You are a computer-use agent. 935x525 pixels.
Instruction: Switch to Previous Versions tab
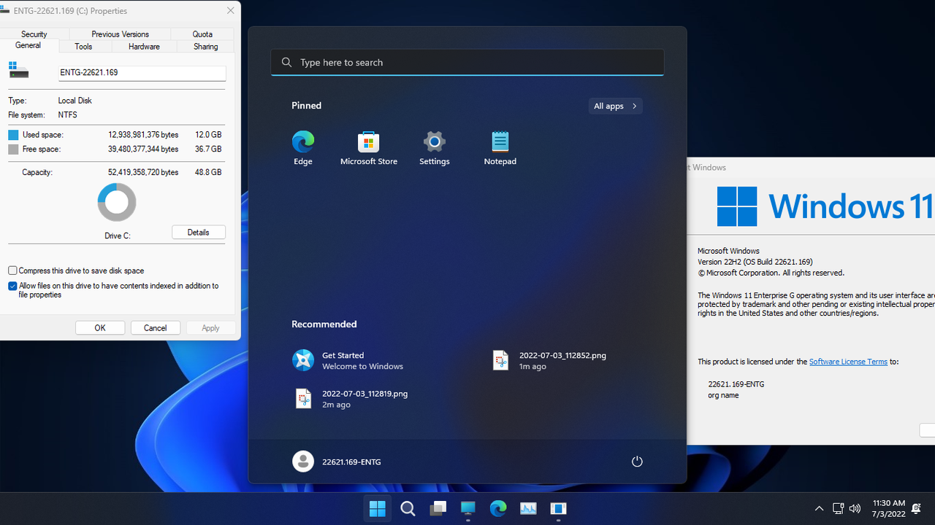click(120, 34)
